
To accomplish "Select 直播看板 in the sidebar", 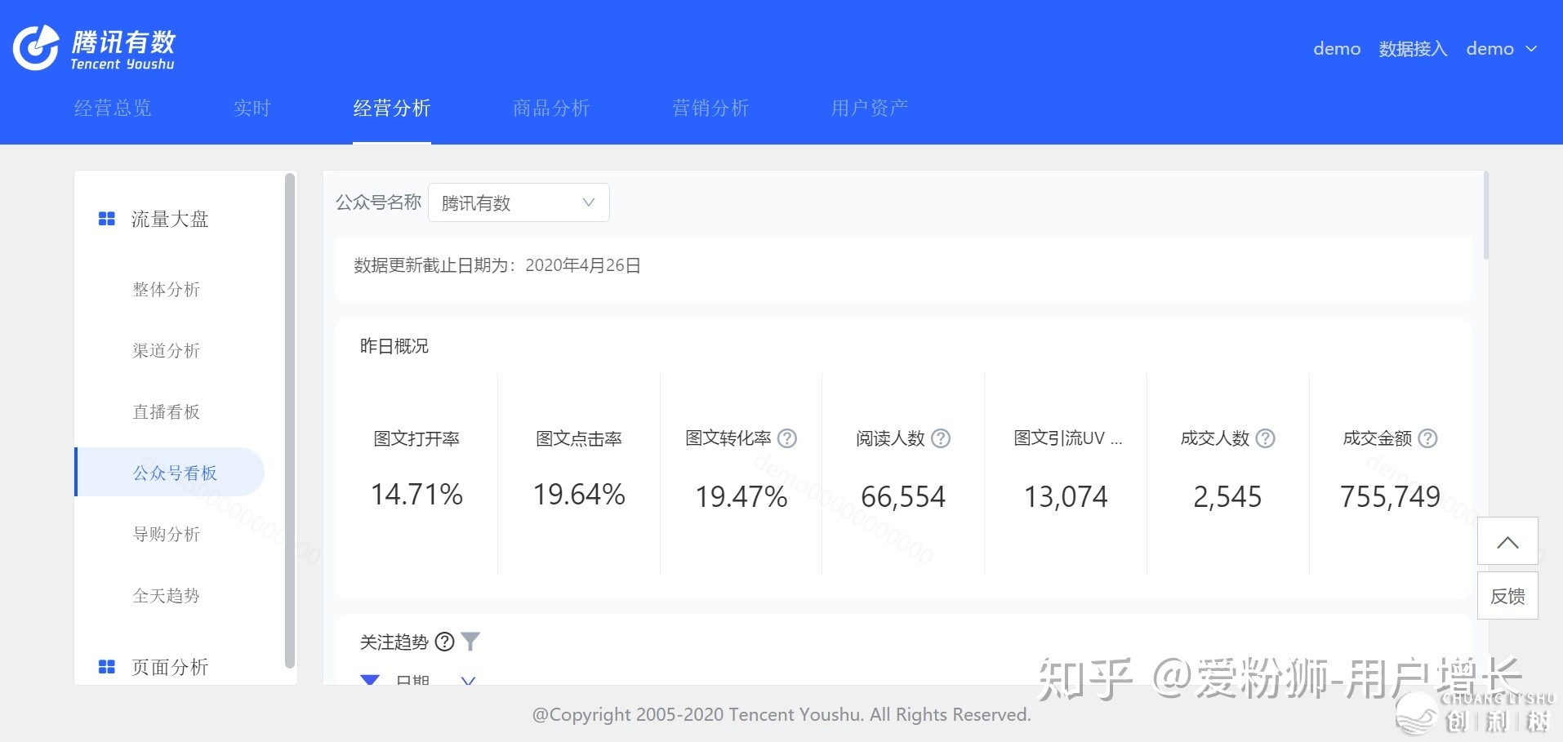I will click(x=166, y=411).
